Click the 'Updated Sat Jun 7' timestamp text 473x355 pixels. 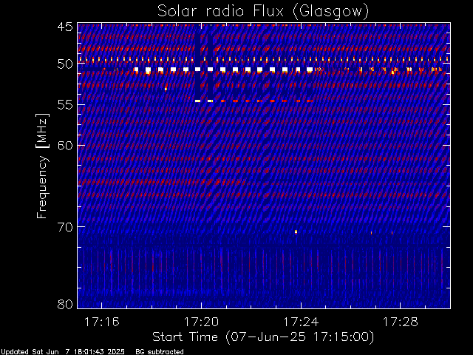[x=63, y=352]
